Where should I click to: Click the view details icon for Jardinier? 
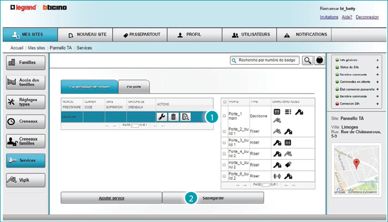pyautogui.click(x=185, y=117)
